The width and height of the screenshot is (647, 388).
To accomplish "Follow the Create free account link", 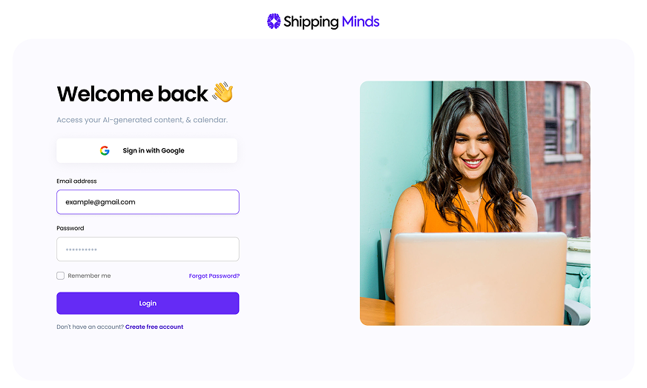I will point(154,327).
